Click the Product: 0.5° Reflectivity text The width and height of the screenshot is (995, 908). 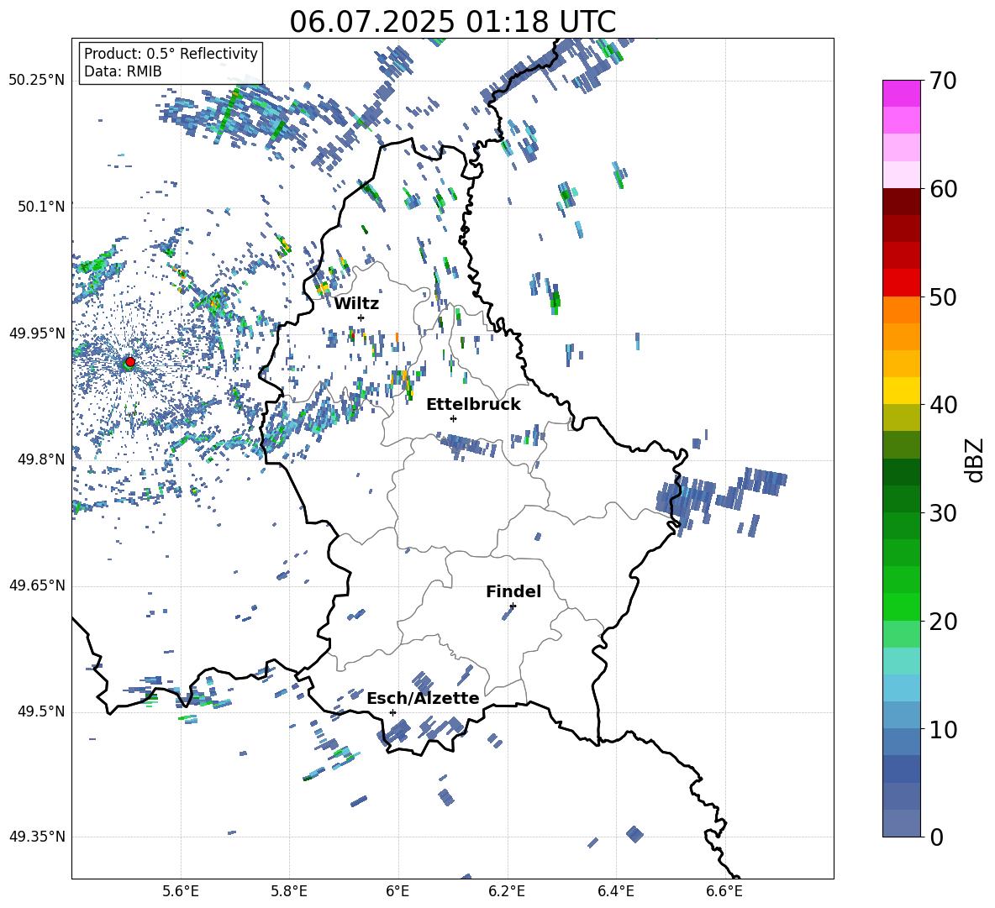(171, 54)
